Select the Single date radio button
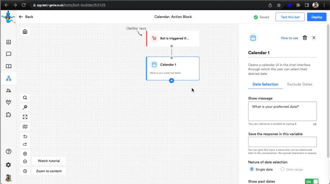The width and height of the screenshot is (330, 184). point(252,169)
